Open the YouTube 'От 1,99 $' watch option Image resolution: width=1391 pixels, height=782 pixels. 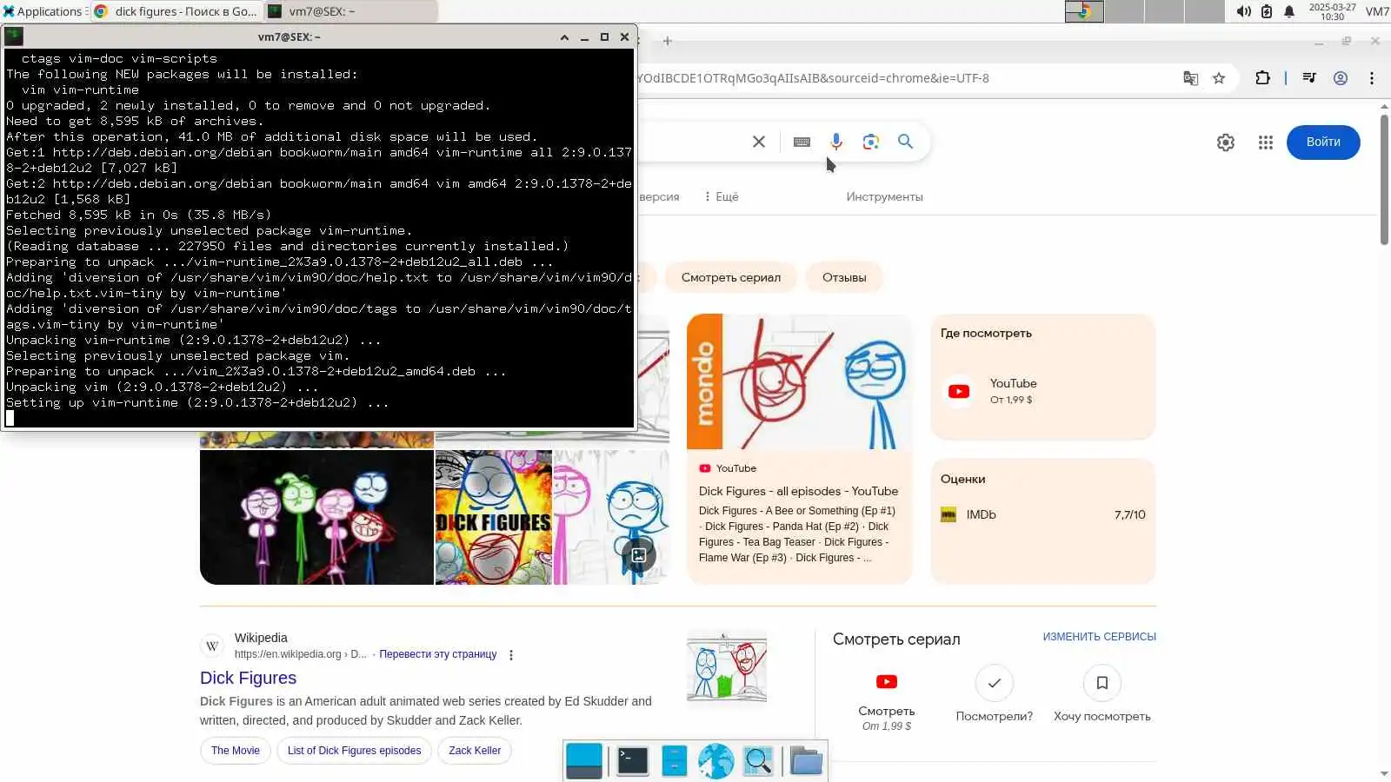1043,391
